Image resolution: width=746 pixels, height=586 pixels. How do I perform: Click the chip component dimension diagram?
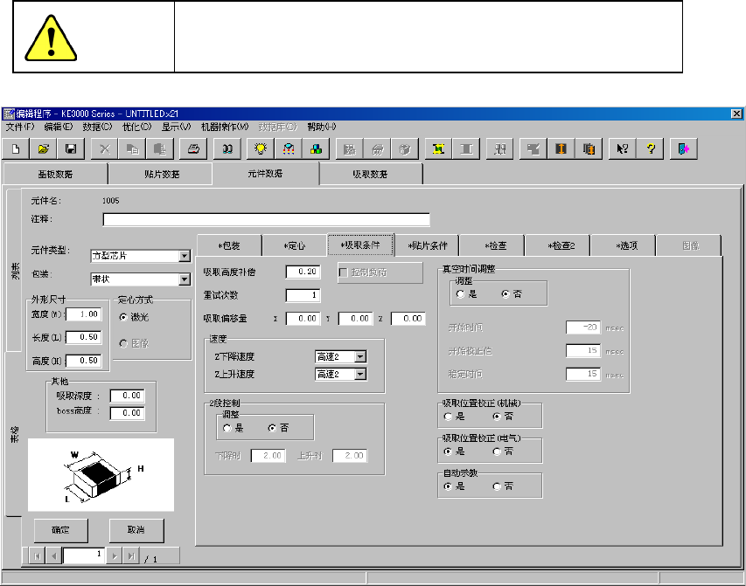[101, 475]
